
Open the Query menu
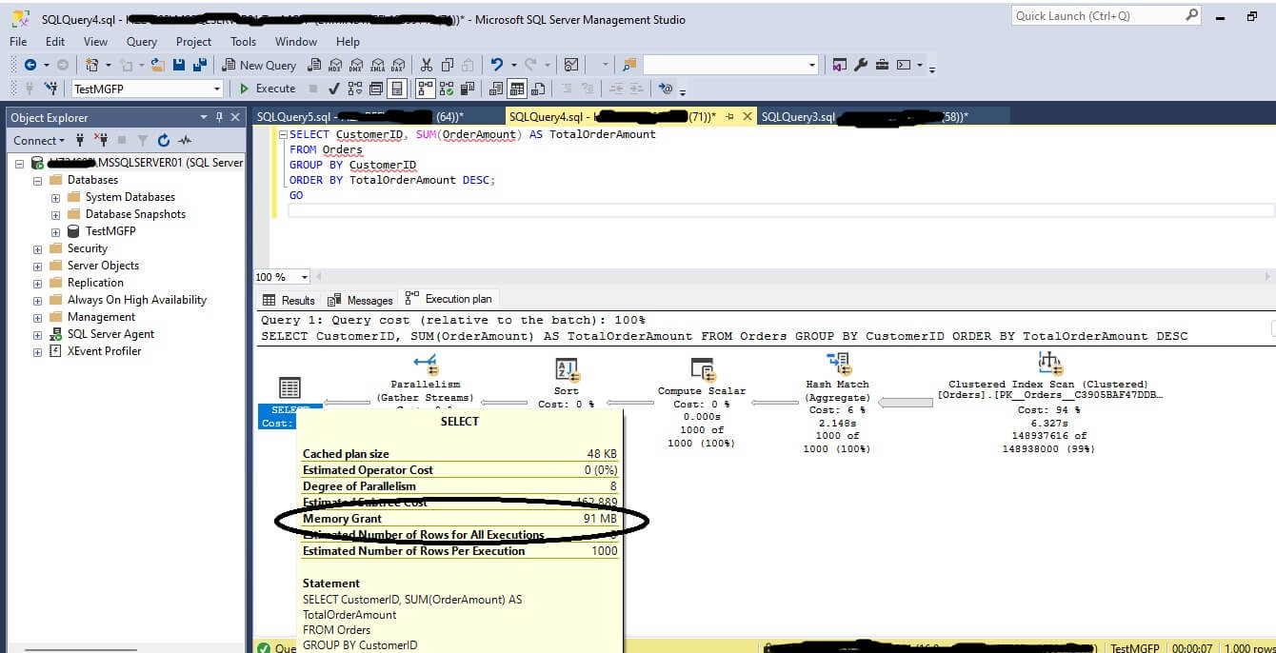coord(141,42)
